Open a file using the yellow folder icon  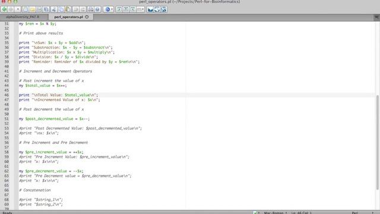tap(32, 10)
